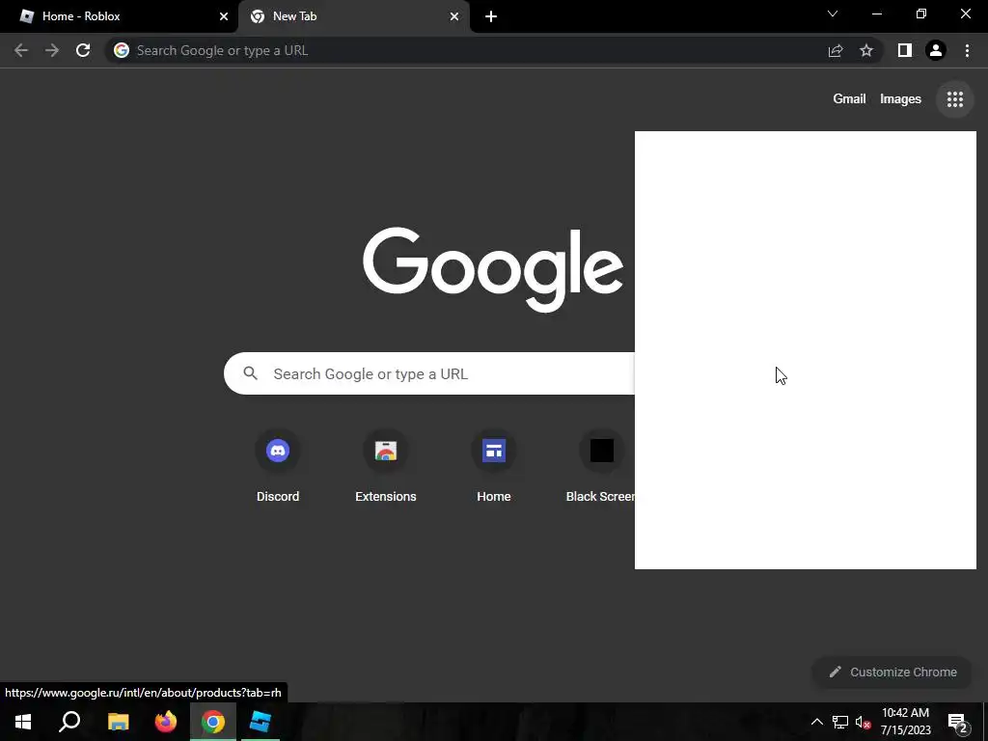Open the Windows Start menu
988x741 pixels.
pos(23,722)
